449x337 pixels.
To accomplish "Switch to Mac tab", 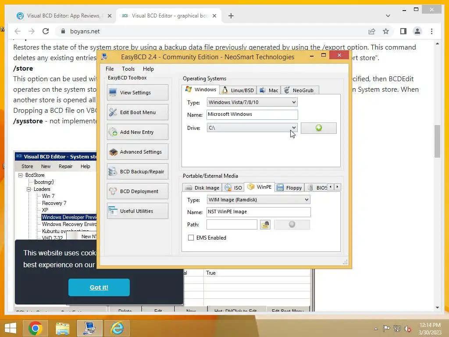I will [x=269, y=90].
